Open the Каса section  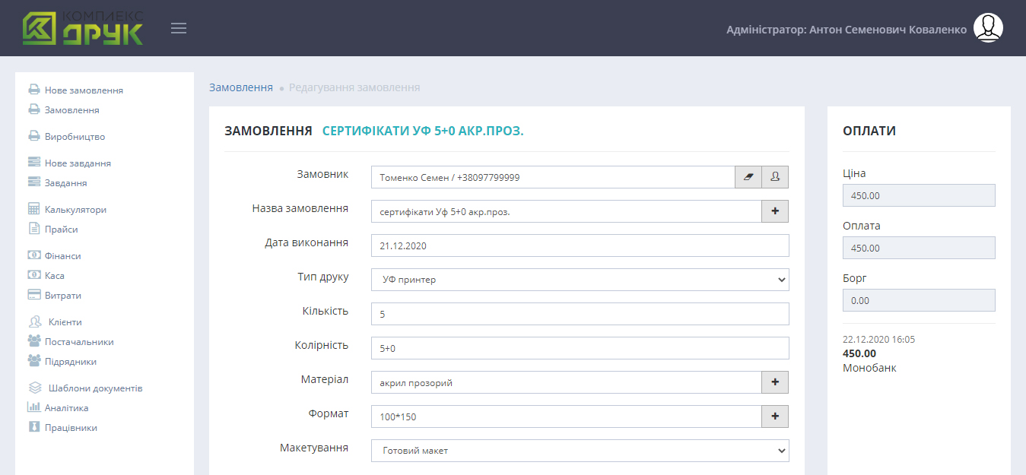(54, 276)
